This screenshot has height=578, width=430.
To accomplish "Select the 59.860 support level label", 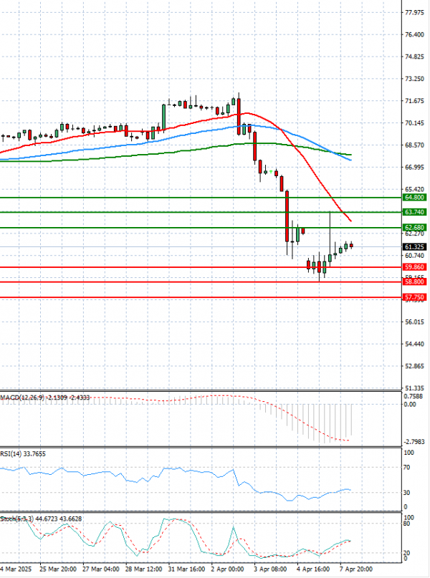I will (x=414, y=267).
